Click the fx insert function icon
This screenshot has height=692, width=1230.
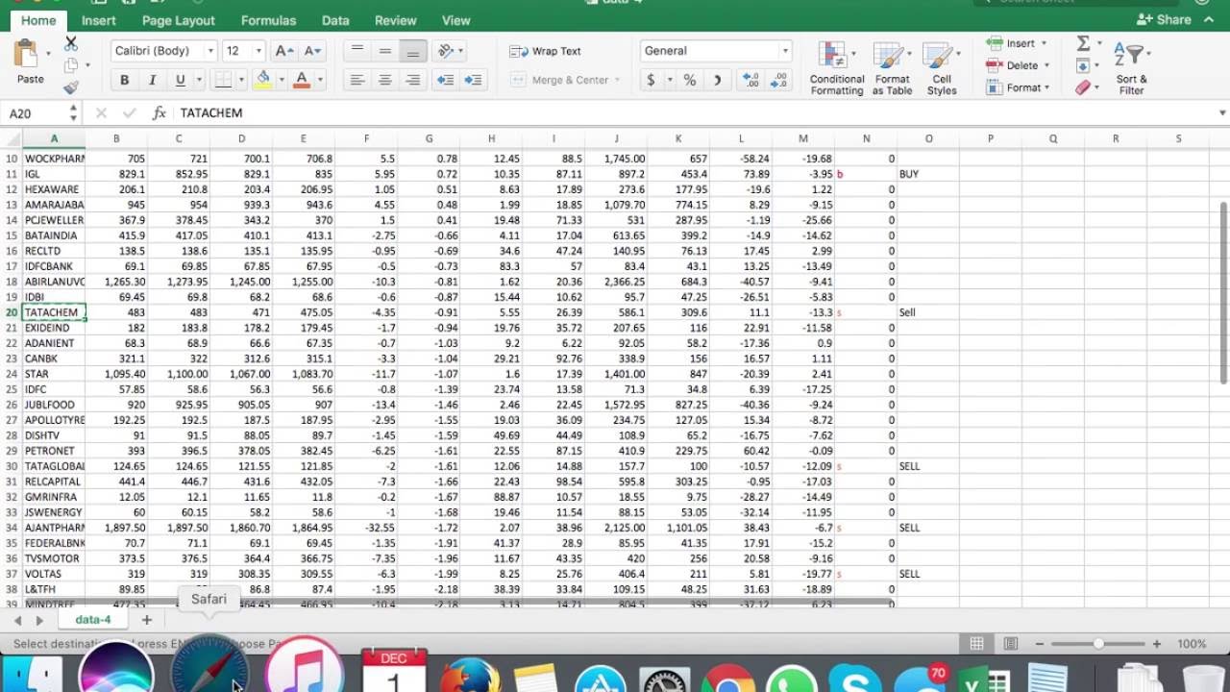click(x=160, y=113)
